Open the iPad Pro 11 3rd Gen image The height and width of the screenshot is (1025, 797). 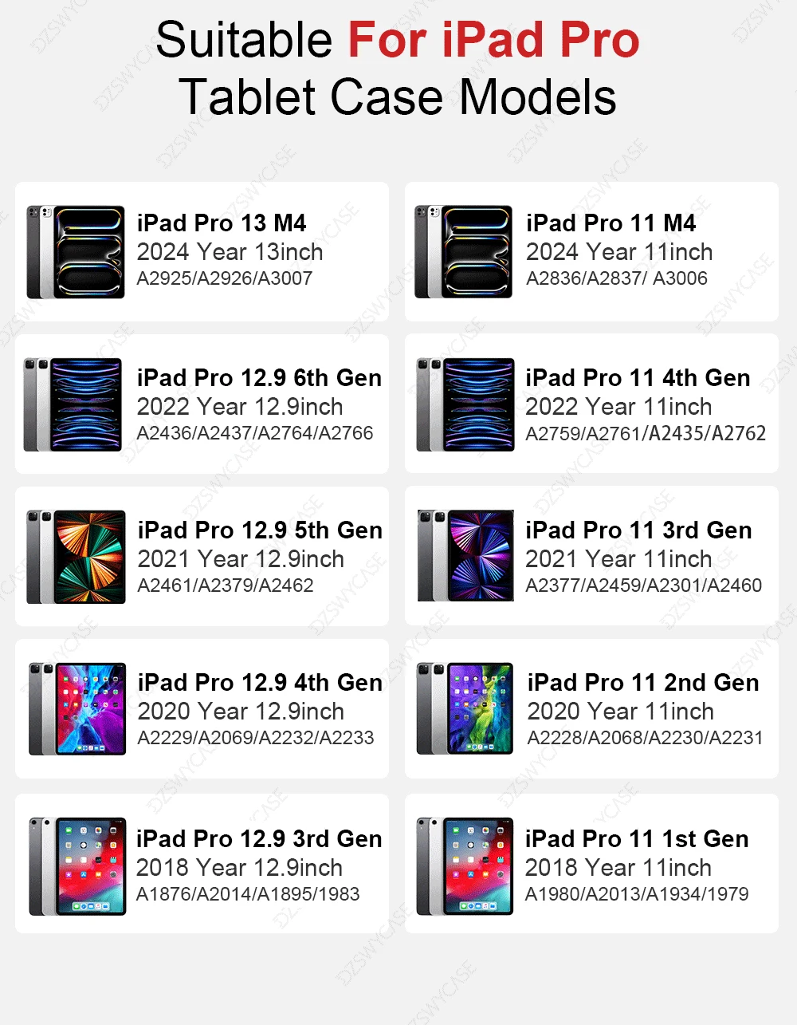466,556
